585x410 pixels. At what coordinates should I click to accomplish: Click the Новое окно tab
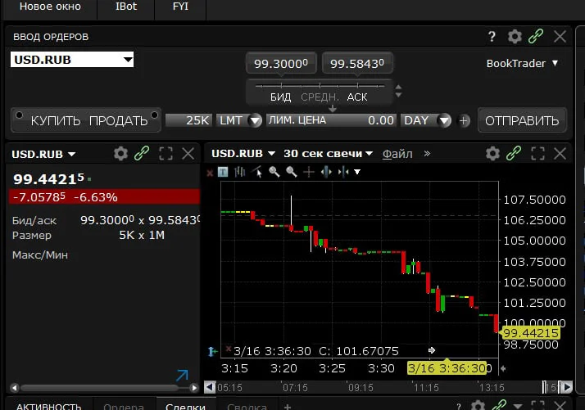50,7
